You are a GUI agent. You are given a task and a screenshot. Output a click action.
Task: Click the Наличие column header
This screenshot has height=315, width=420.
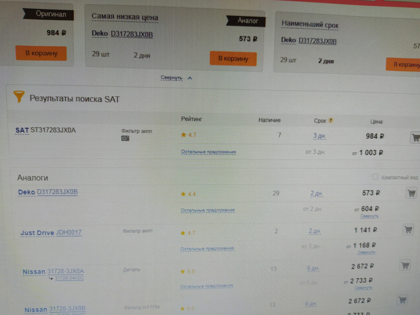[269, 120]
